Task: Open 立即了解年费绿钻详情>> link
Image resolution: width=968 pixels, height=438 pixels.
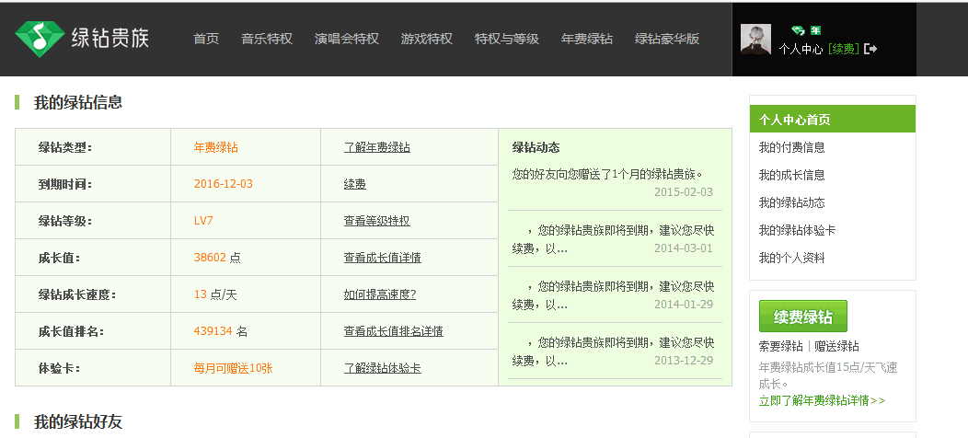Action: click(x=823, y=400)
